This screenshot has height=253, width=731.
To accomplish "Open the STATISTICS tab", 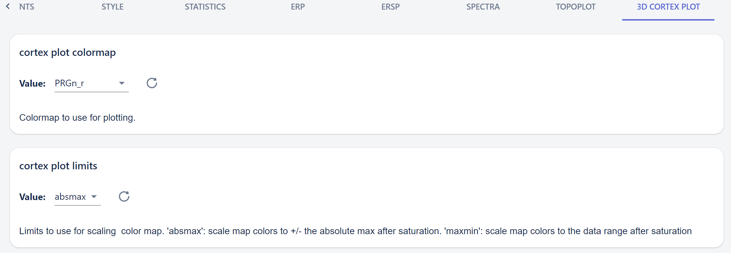I will [x=205, y=7].
